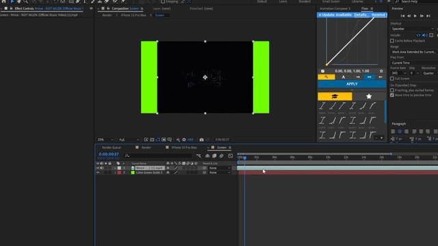Select the Zoom magnifier tool
Image resolution: width=438 pixels, height=246 pixels.
click(x=26, y=1)
